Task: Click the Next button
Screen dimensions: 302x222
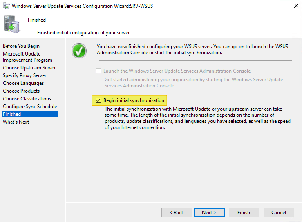Action: (x=209, y=212)
